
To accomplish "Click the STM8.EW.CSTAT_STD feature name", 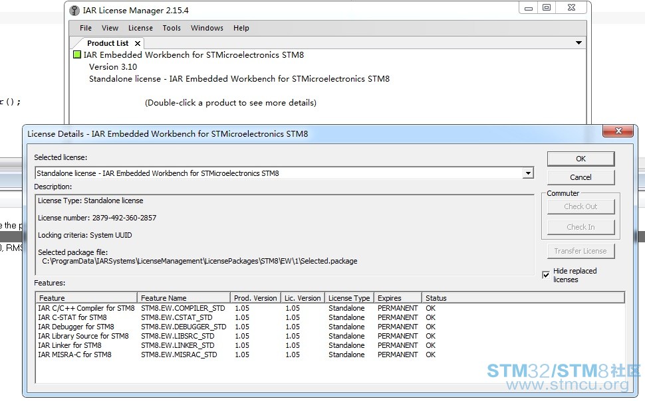I will coord(177,317).
